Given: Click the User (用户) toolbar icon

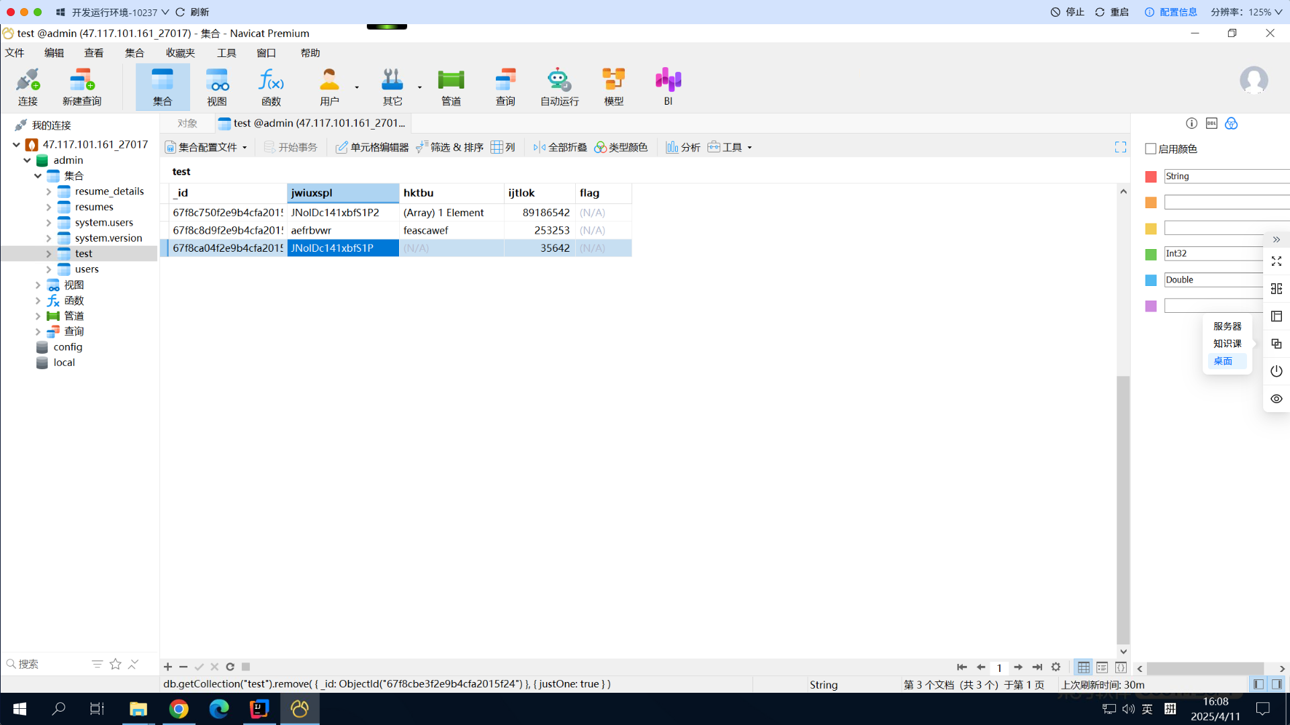Looking at the screenshot, I should coord(329,87).
